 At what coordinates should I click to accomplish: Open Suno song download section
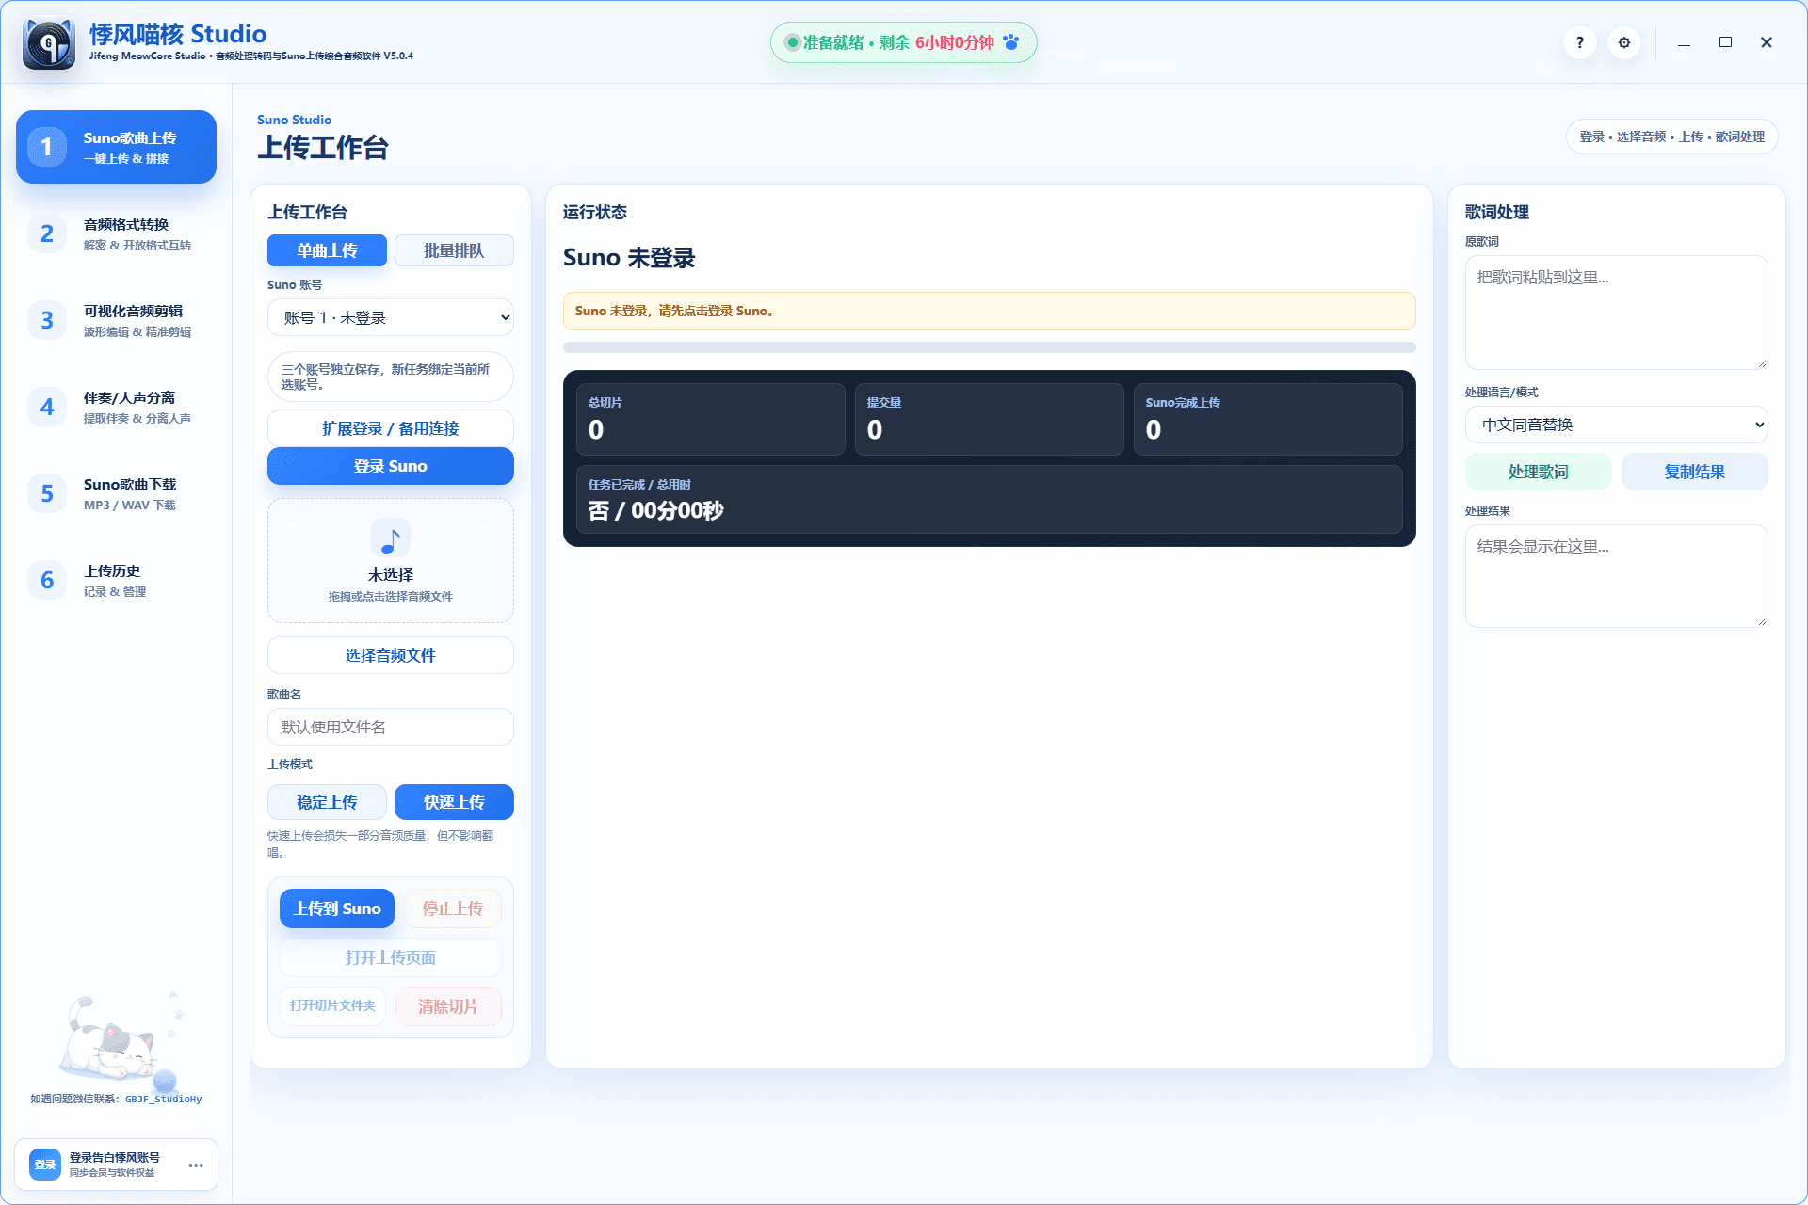[116, 493]
